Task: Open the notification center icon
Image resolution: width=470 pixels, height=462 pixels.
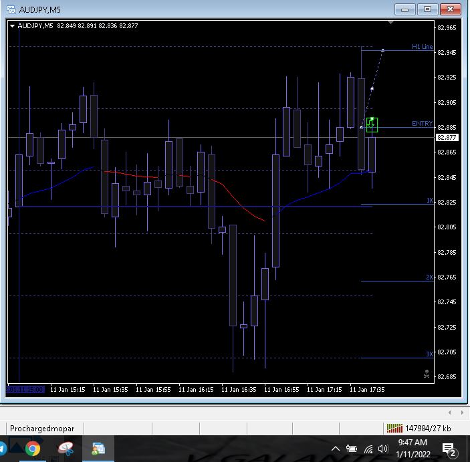Action: (449, 450)
